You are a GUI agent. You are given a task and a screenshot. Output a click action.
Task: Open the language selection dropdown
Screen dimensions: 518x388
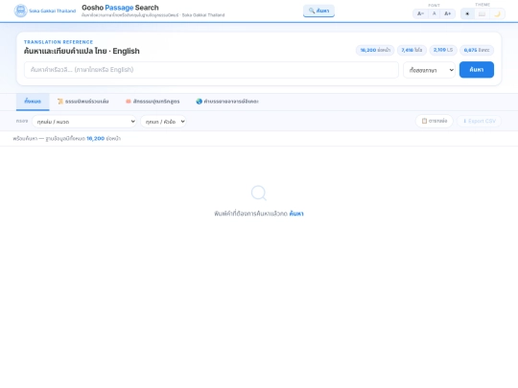429,70
